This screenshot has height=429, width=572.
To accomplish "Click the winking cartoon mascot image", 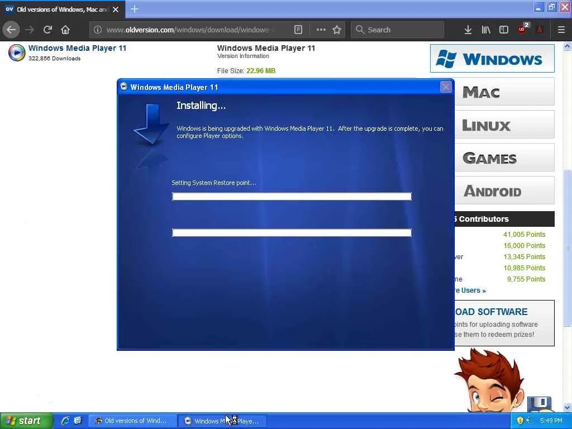I will [489, 380].
